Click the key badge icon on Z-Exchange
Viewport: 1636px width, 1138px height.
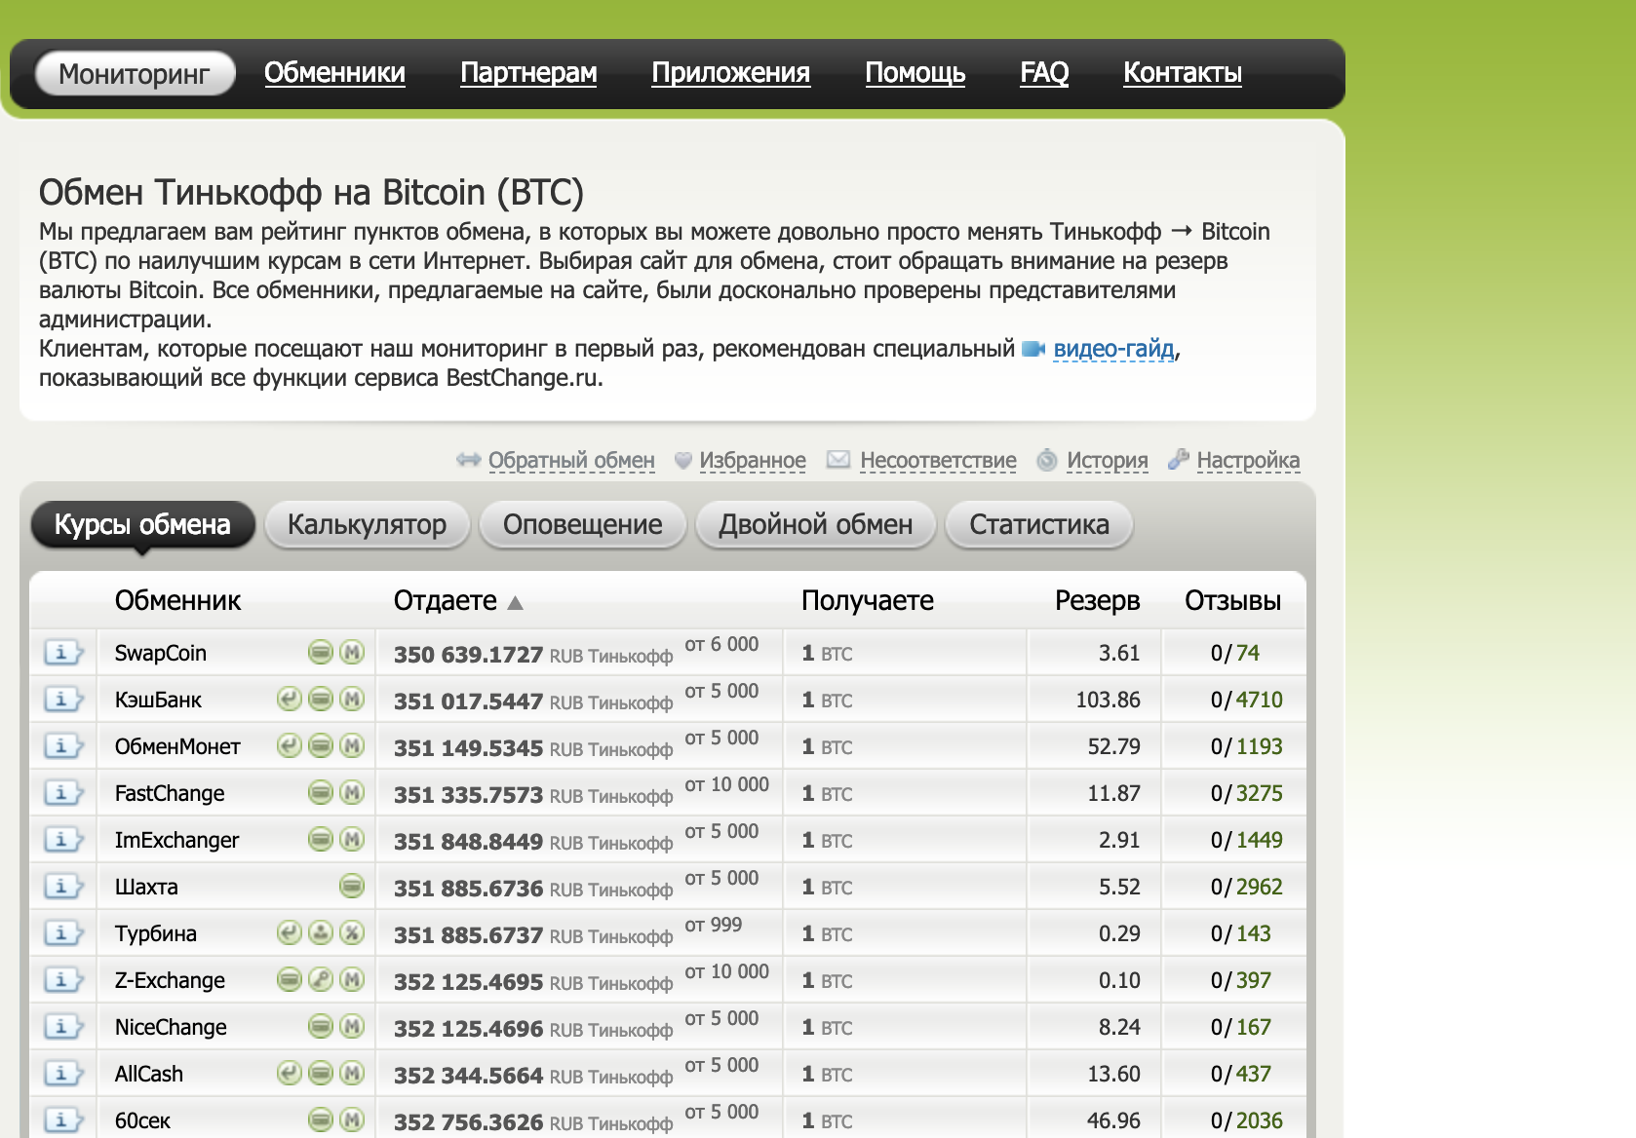pos(321,979)
